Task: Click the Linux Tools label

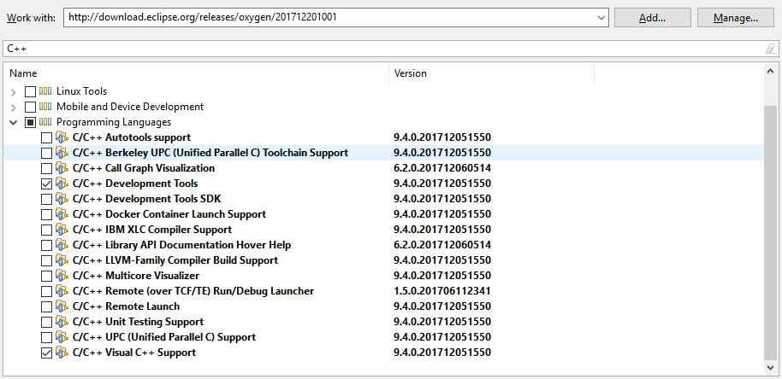Action: [x=82, y=91]
